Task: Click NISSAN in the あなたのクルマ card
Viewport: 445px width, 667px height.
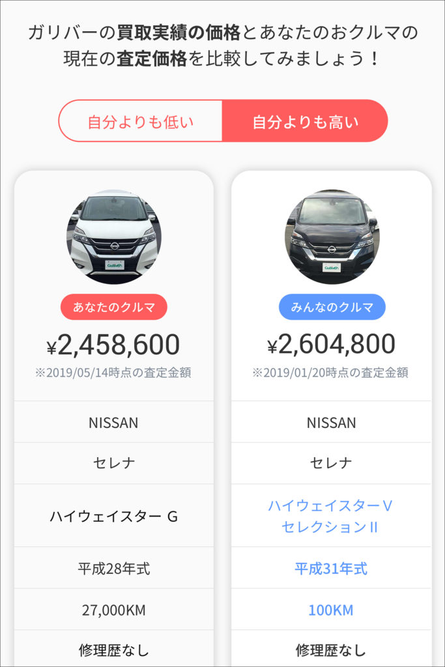Action: (113, 423)
